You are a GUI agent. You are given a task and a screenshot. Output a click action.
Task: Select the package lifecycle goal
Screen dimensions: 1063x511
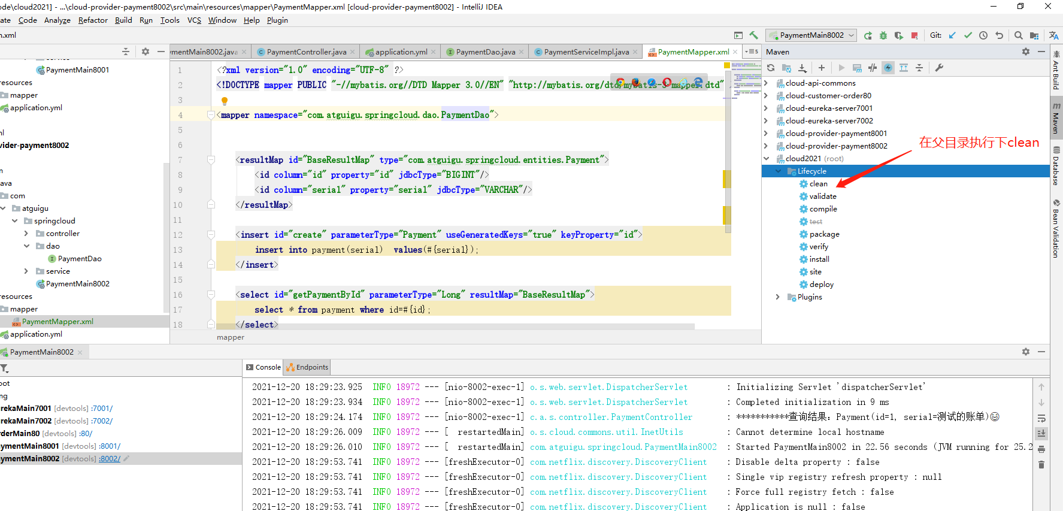tap(824, 234)
